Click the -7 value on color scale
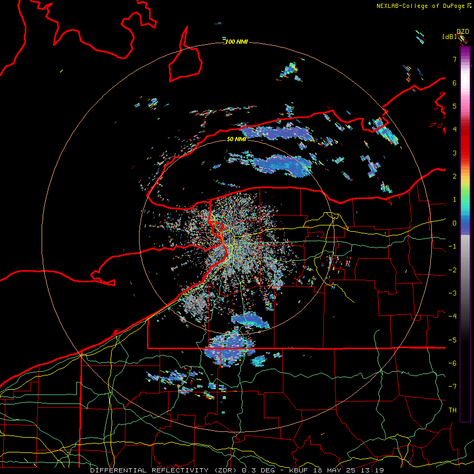This screenshot has width=474, height=474. [452, 387]
